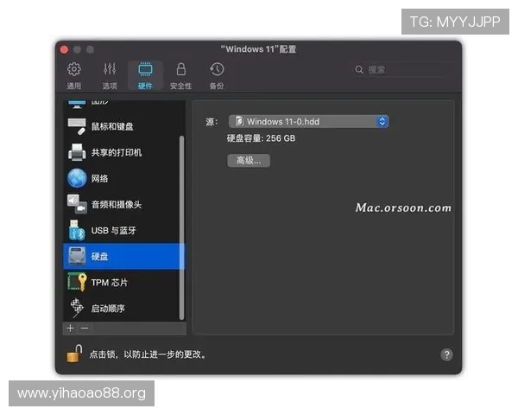
Task: Open the 源 source dropdown Windows 11-0.hdd
Action: click(x=308, y=121)
